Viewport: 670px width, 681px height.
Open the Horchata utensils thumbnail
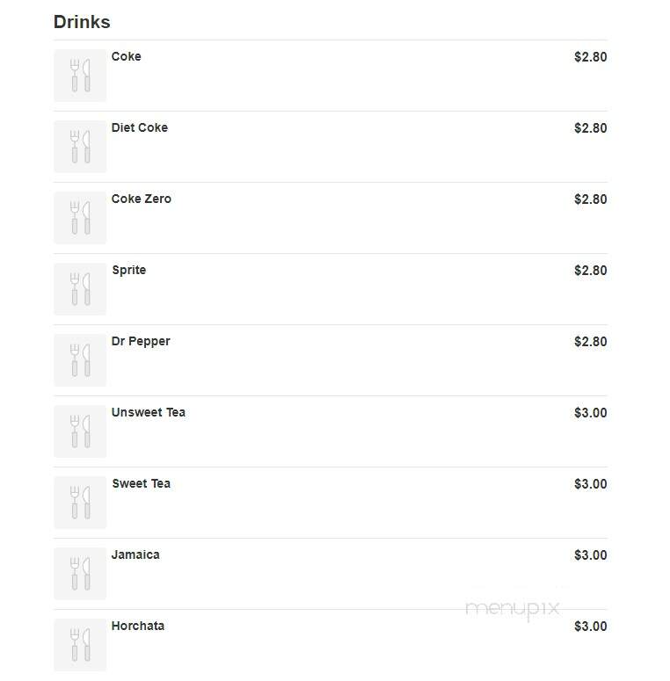pyautogui.click(x=80, y=645)
